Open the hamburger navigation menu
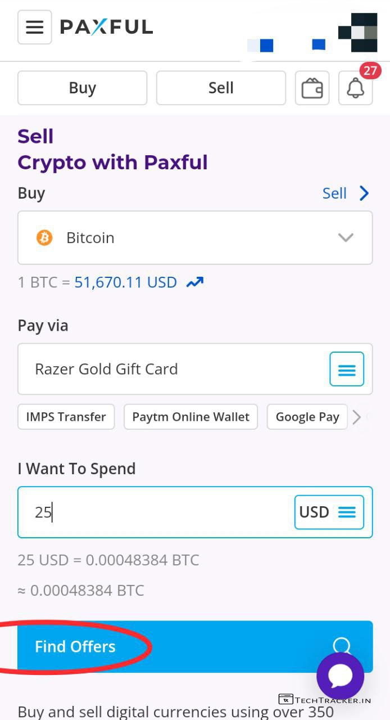The width and height of the screenshot is (390, 720). (x=35, y=27)
